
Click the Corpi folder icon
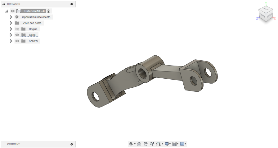(x=23, y=35)
